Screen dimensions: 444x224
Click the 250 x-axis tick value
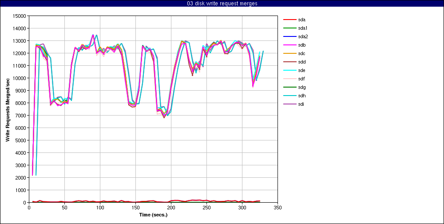(207, 208)
